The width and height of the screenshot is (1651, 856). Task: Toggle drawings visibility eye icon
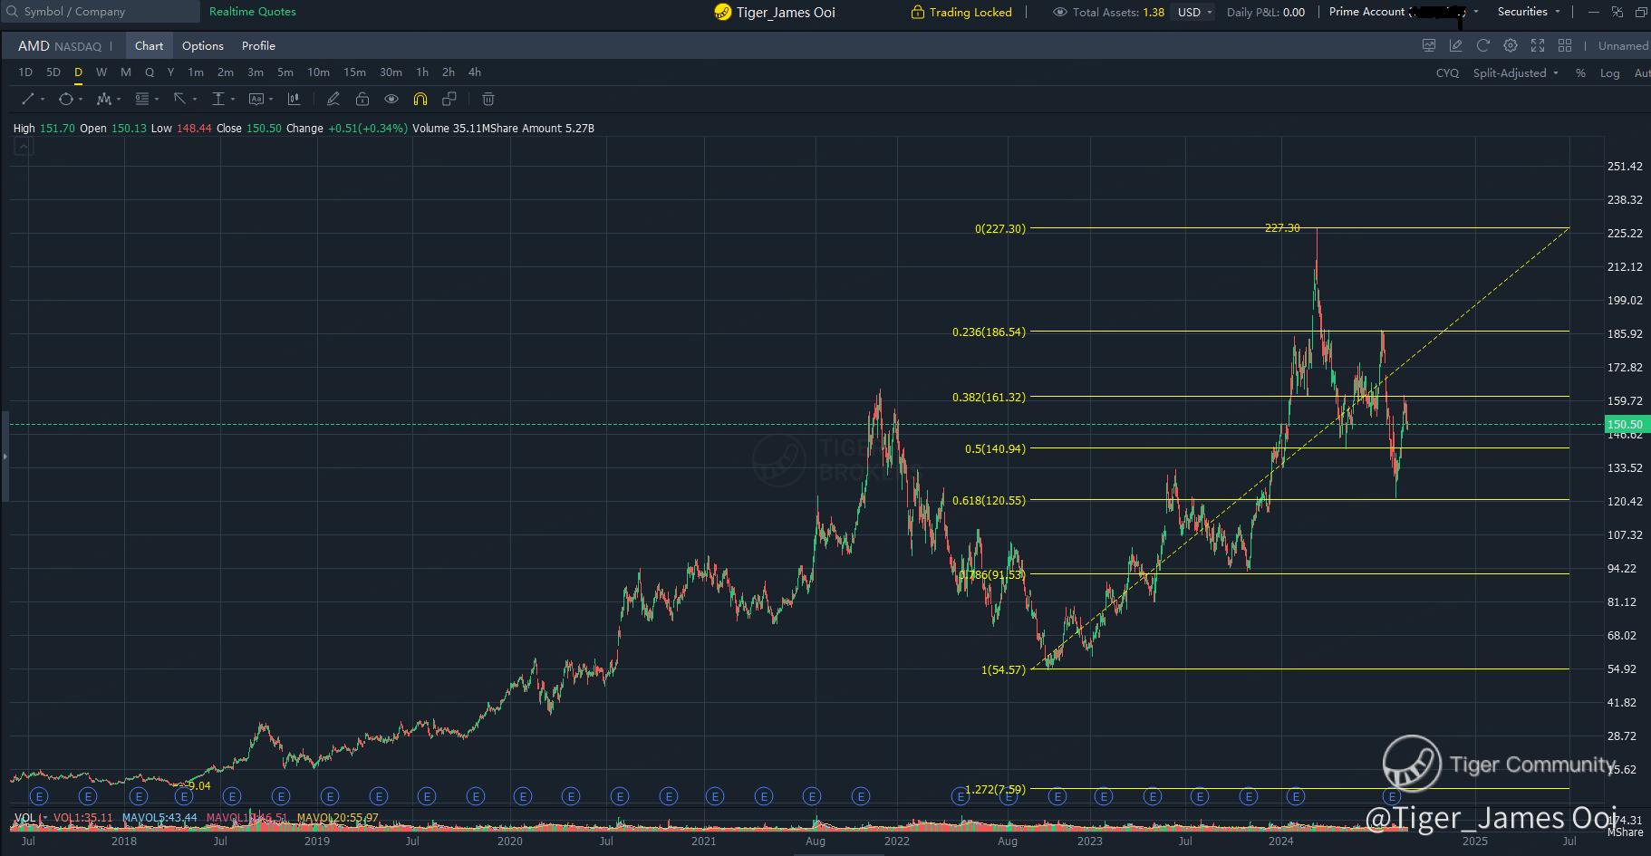tap(391, 99)
